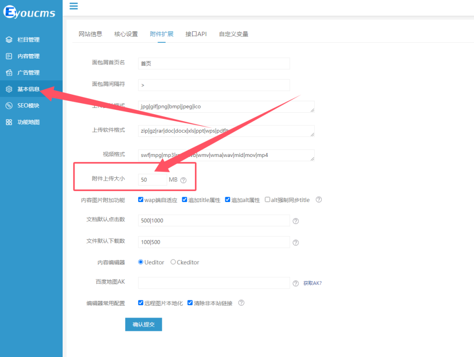Click the 上传软件格式 textarea
Image resolution: width=474 pixels, height=357 pixels.
pos(226,131)
